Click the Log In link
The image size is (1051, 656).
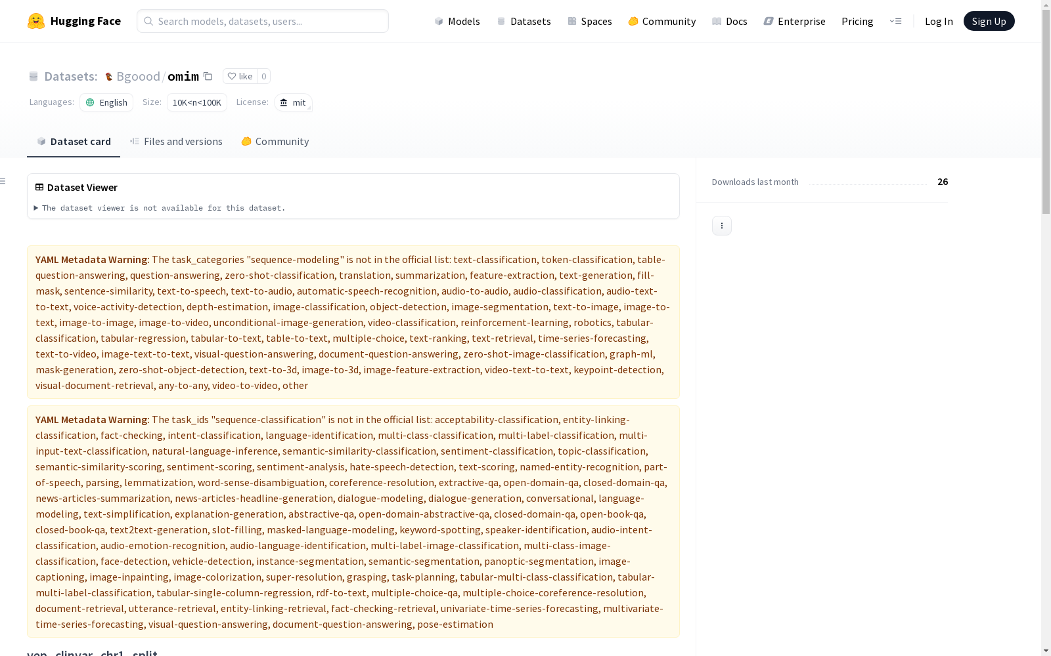pyautogui.click(x=939, y=21)
